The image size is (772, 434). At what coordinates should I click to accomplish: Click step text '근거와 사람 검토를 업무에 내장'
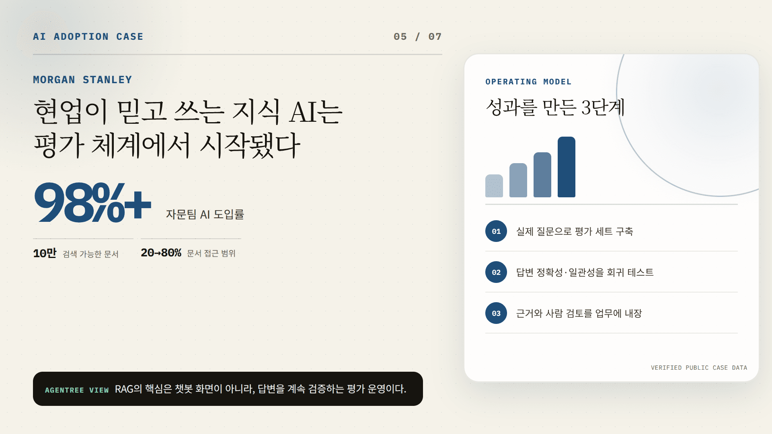(579, 313)
